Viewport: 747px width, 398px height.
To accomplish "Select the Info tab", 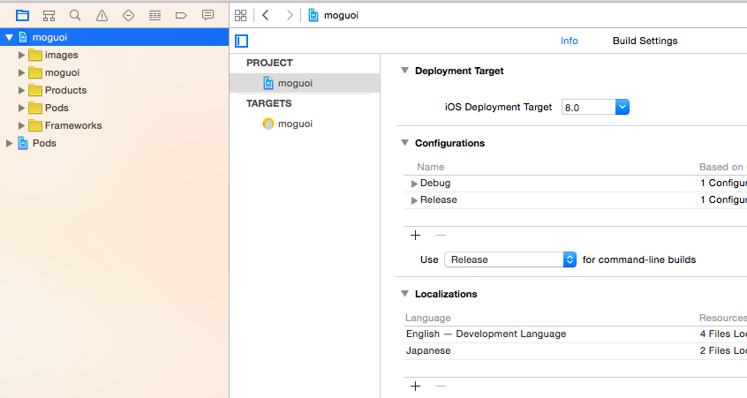I will click(x=570, y=41).
